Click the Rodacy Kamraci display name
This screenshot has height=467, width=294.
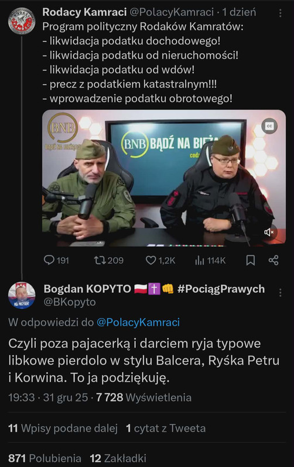[x=84, y=12]
